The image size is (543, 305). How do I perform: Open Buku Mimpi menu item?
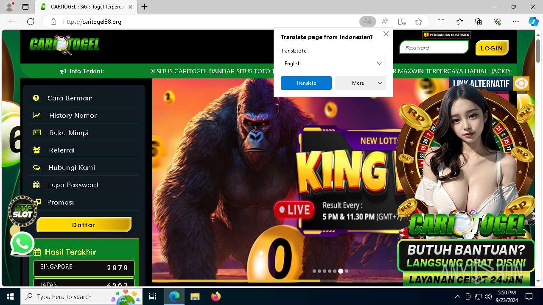tap(84, 133)
